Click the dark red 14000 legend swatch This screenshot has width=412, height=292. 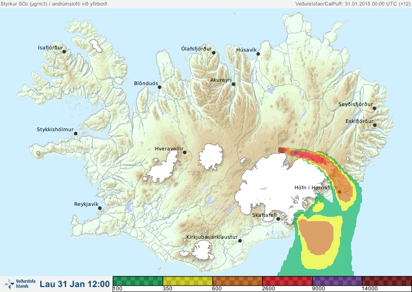(387, 281)
